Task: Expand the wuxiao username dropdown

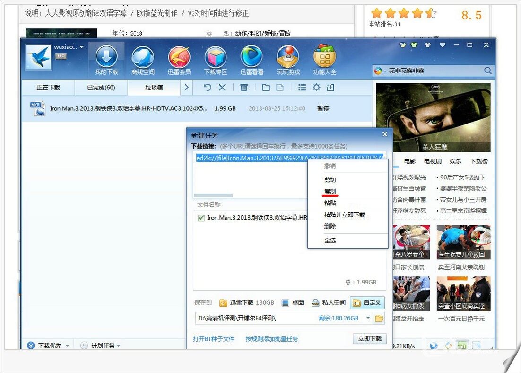Action: pos(82,47)
